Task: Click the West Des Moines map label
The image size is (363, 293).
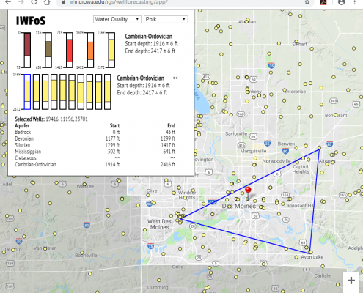Action: point(159,224)
